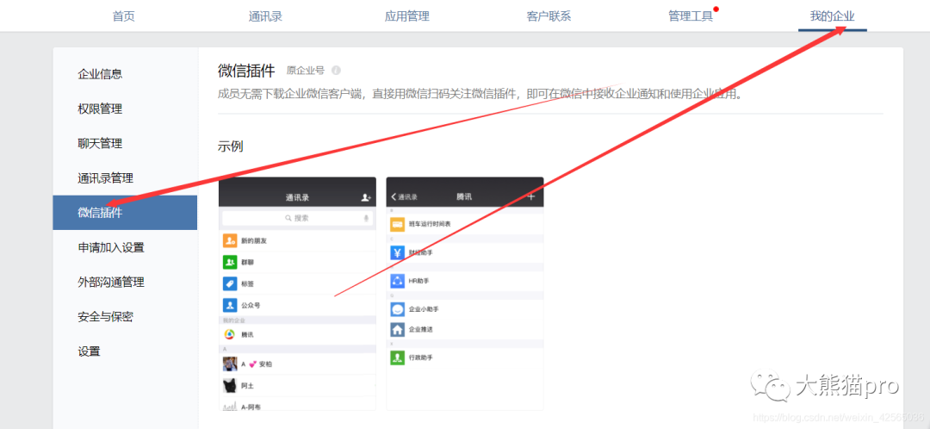The height and width of the screenshot is (429, 930).
Task: Click the colorful 腾讯 logo icon
Action: [230, 334]
